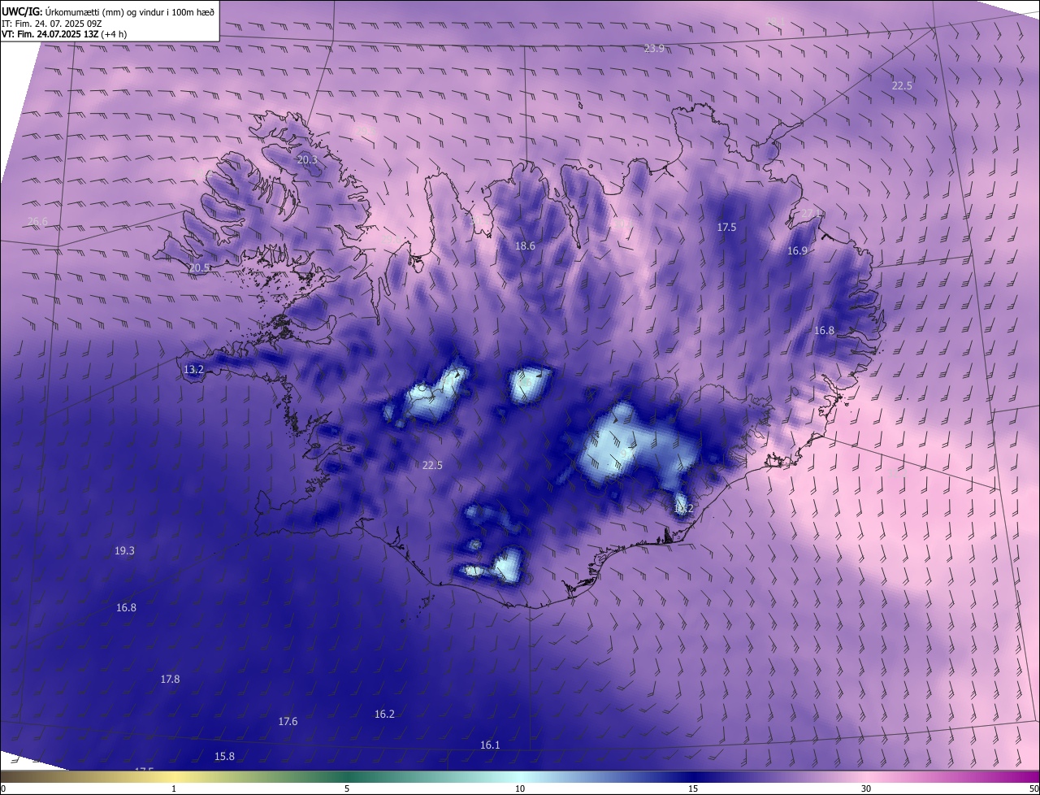This screenshot has width=1040, height=795.
Task: Click the 16.8 value in the East Fjords
Action: (x=824, y=331)
